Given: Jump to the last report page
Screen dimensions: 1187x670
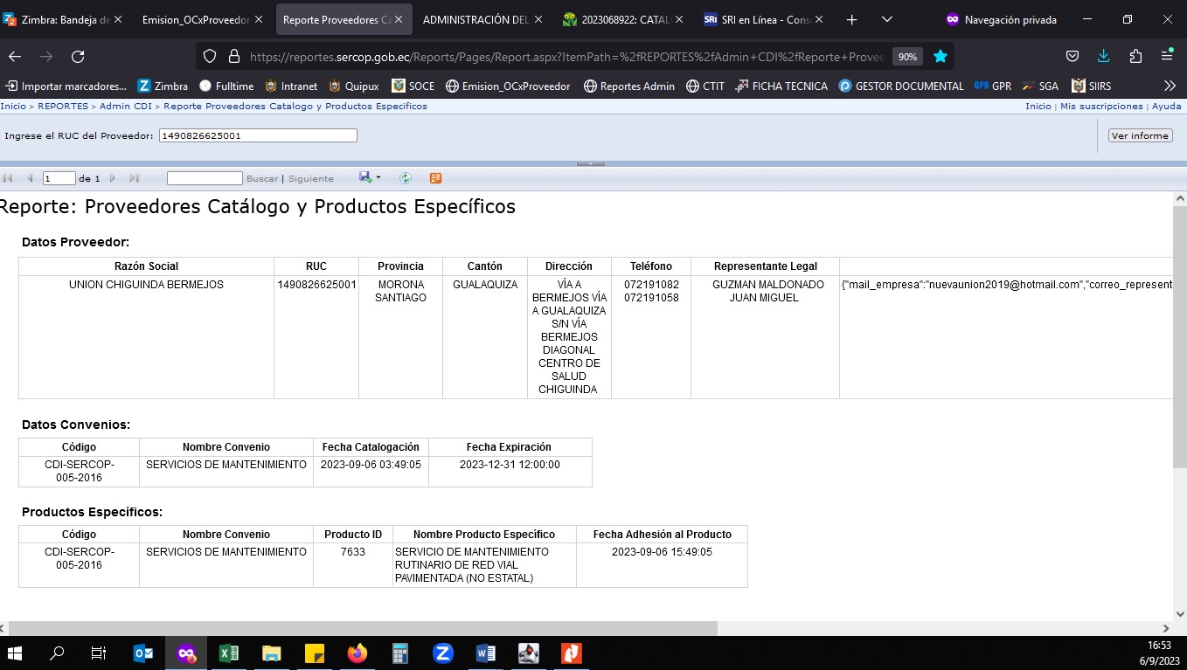Looking at the screenshot, I should [x=134, y=178].
